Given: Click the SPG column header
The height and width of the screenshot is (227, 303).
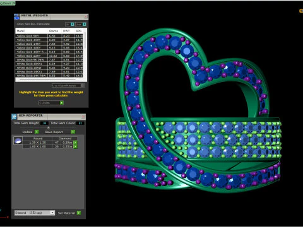Looking at the screenshot, I should 79,31.
